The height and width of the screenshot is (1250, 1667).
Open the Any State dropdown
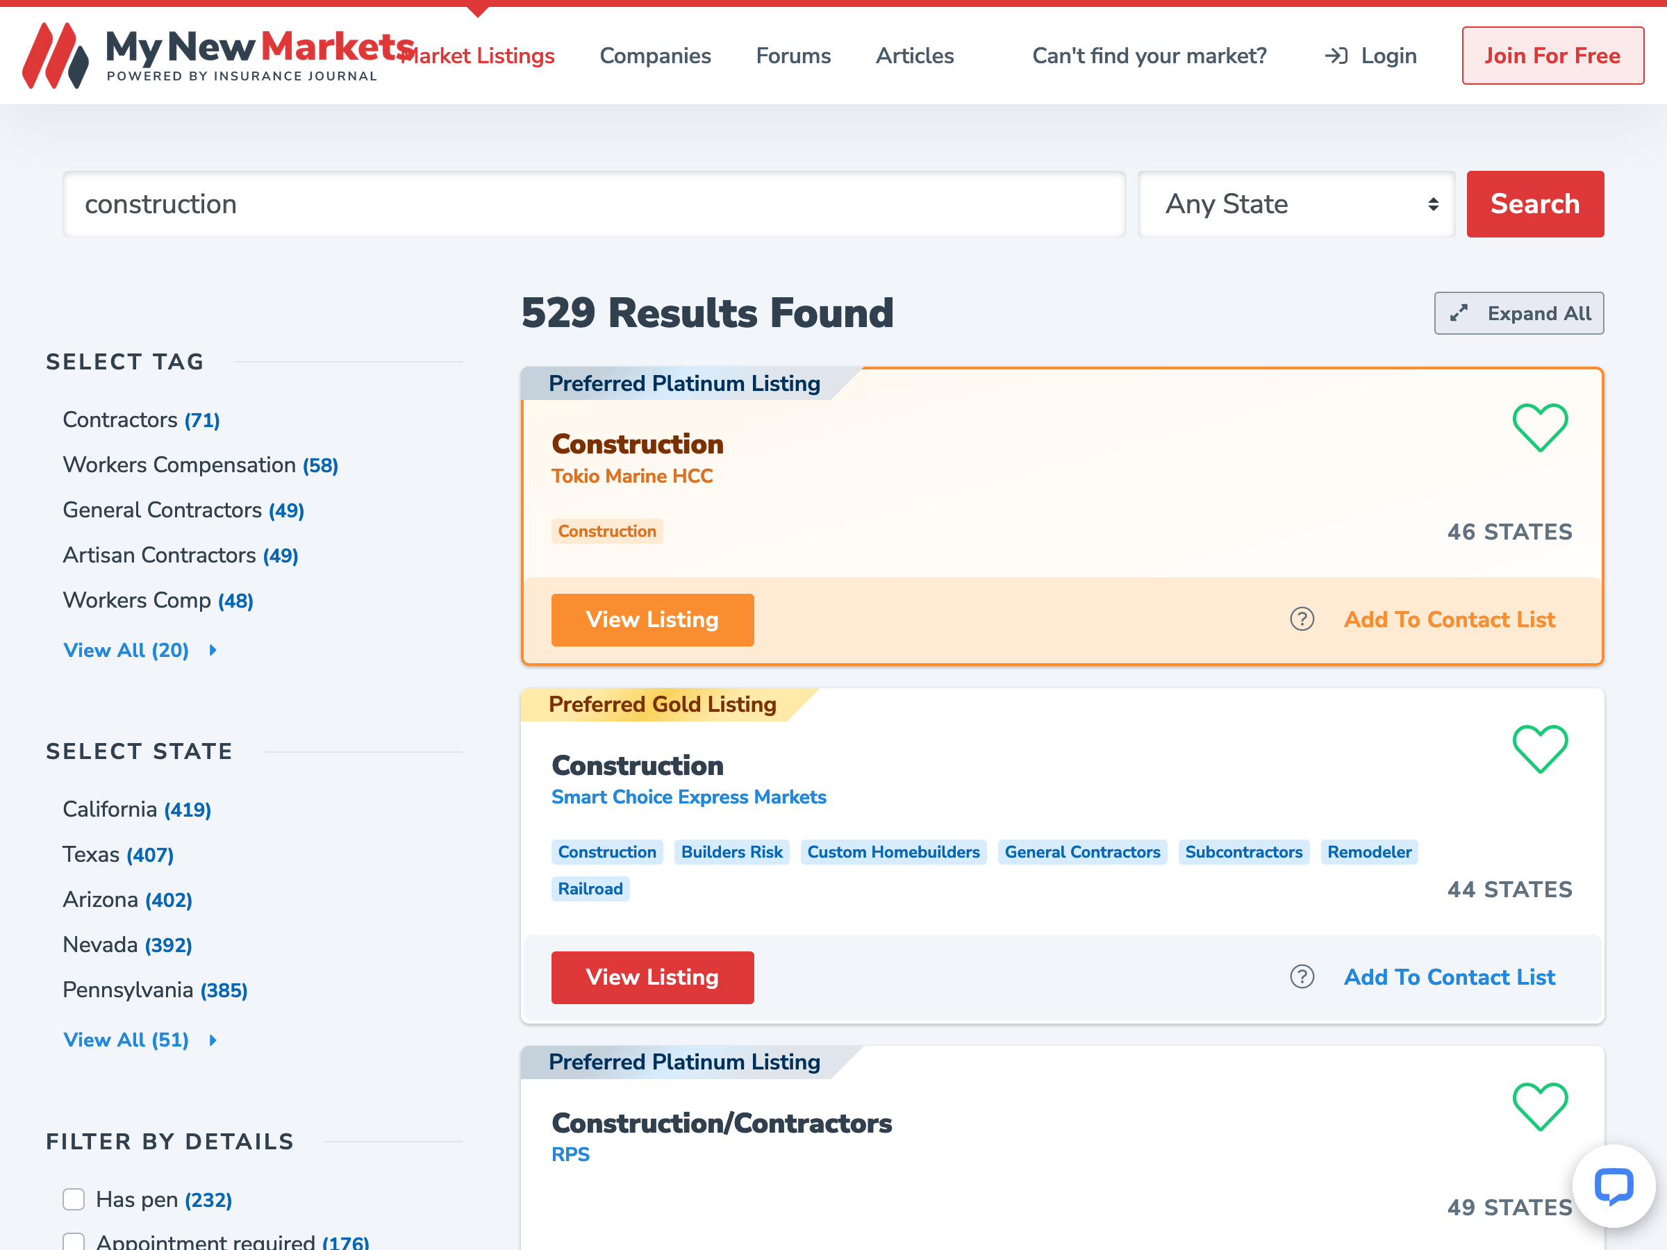tap(1296, 204)
